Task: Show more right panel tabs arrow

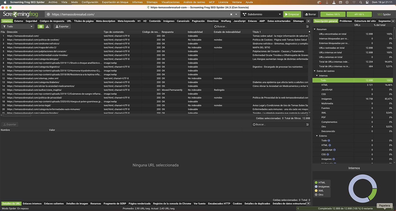Action: click(x=393, y=21)
